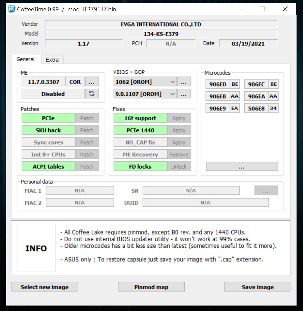The height and width of the screenshot is (311, 303).
Task: Click the Vendor EVGA INTERNATIONAL field
Action: (161, 24)
